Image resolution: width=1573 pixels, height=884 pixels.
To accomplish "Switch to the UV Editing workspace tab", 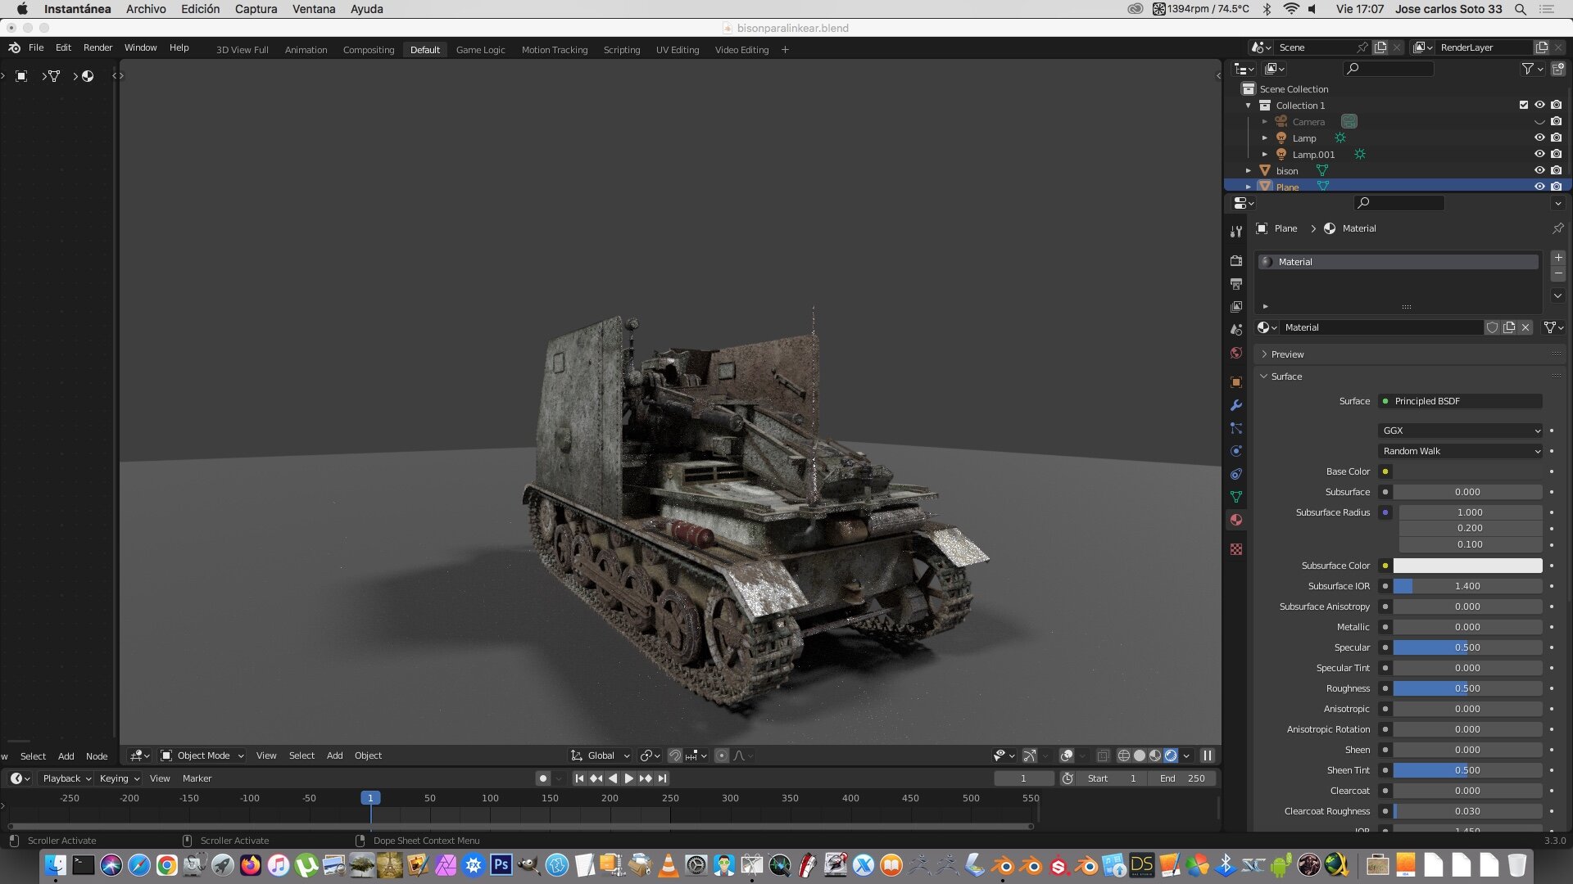I will [x=677, y=50].
